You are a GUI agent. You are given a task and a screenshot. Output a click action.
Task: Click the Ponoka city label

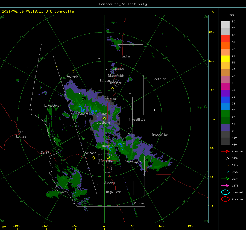click(125, 56)
